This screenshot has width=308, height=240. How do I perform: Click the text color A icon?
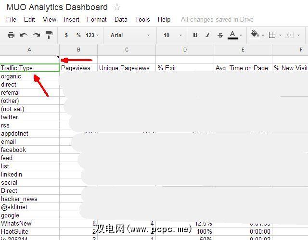point(232,35)
